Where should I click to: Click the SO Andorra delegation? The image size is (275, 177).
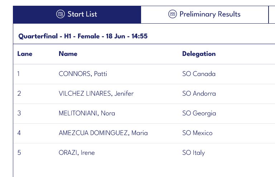point(199,93)
